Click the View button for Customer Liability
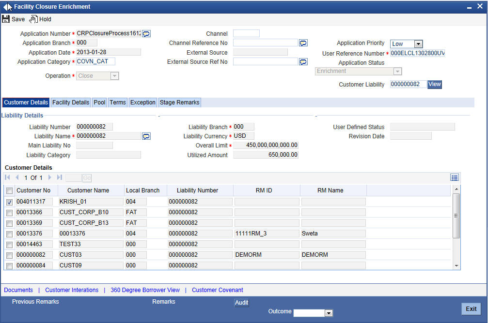This screenshot has height=323, width=488. point(435,85)
